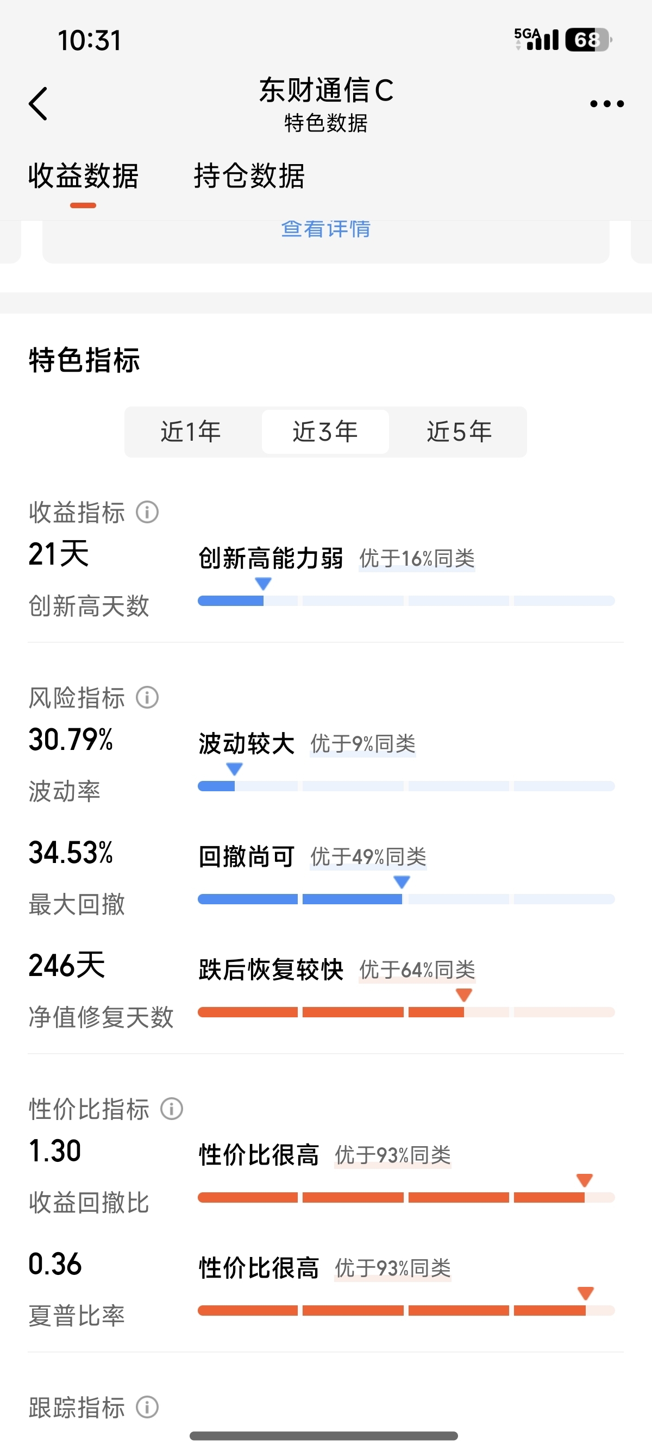The height and width of the screenshot is (1451, 652).
Task: Tap the back arrow icon
Action: click(x=38, y=104)
